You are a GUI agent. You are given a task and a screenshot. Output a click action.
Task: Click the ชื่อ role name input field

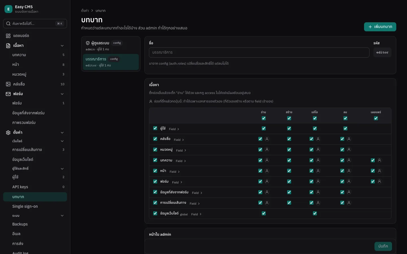click(x=259, y=52)
